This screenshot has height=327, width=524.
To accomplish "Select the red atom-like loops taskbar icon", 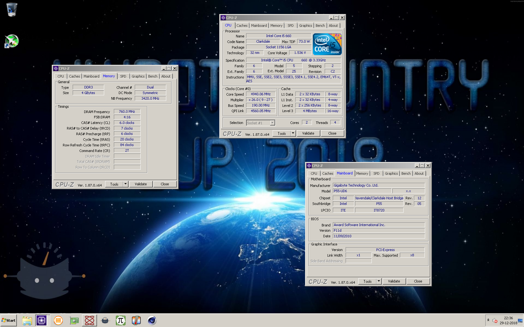I will pyautogui.click(x=90, y=320).
